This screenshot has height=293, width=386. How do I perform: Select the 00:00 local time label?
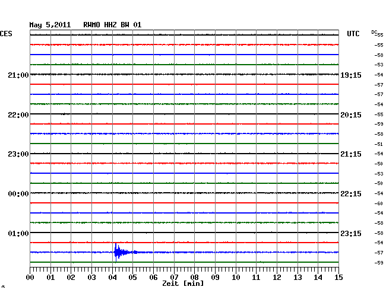click(x=18, y=194)
